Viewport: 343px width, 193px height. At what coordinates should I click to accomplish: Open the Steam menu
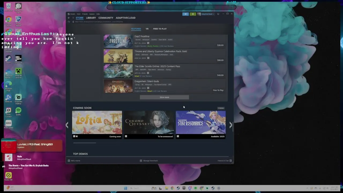tap(72, 14)
